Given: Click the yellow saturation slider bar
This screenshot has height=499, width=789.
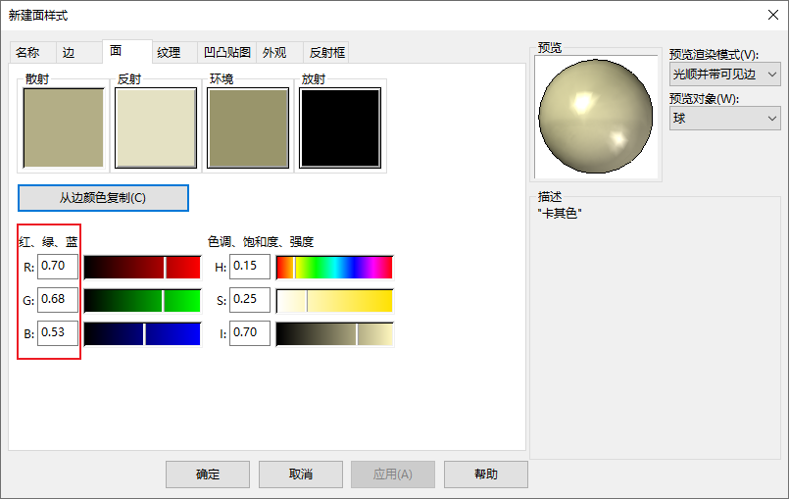Looking at the screenshot, I should click(334, 300).
